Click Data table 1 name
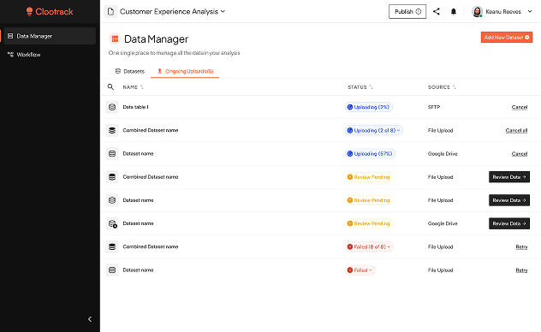The height and width of the screenshot is (332, 541). (x=135, y=107)
